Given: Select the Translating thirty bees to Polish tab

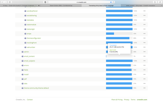Looking at the screenshot, I should [101, 6].
